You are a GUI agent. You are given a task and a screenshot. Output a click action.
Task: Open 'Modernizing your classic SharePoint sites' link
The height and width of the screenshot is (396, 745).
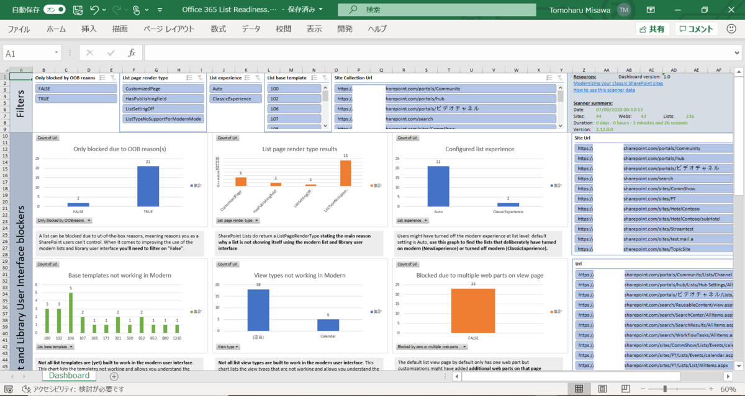tap(618, 82)
